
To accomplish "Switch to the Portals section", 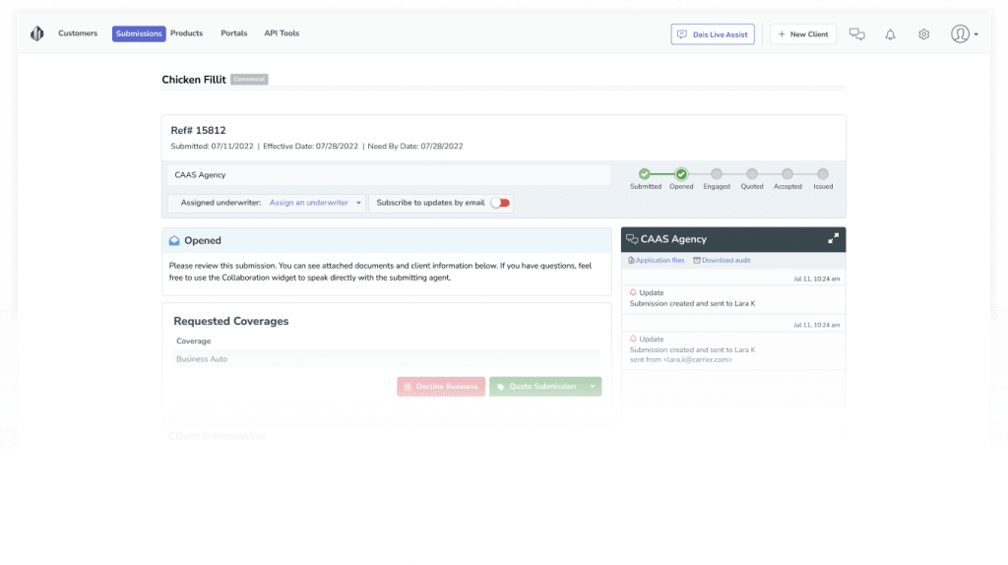I will (234, 33).
